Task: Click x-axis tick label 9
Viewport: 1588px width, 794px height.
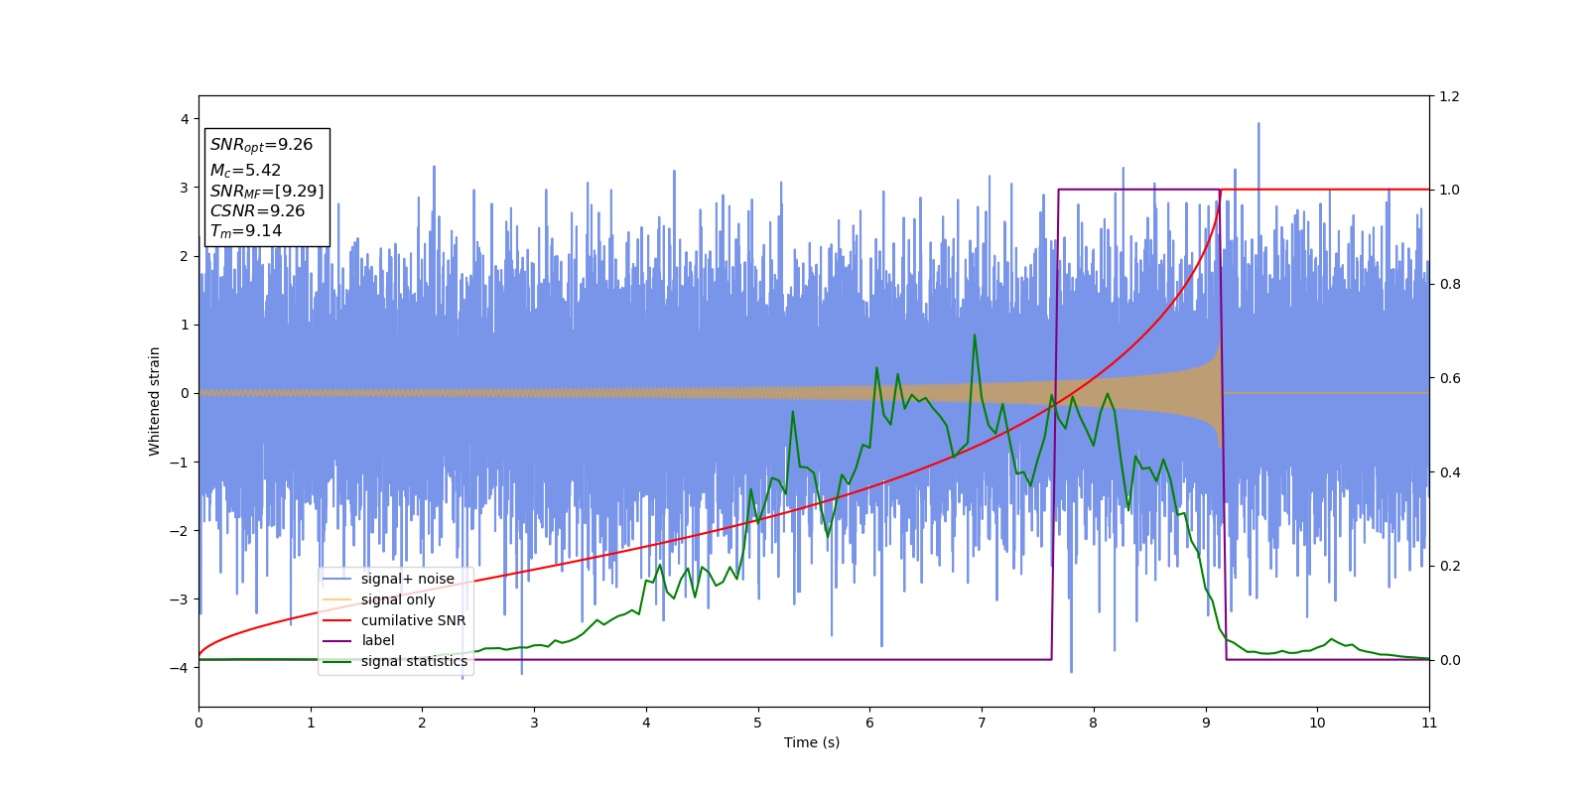Action: tap(1206, 723)
